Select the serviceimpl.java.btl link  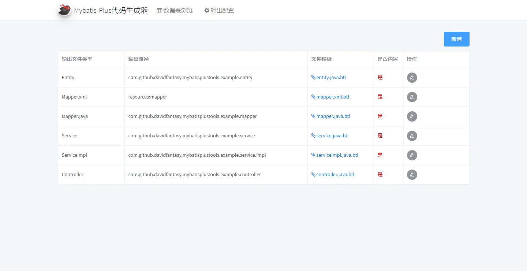click(337, 155)
